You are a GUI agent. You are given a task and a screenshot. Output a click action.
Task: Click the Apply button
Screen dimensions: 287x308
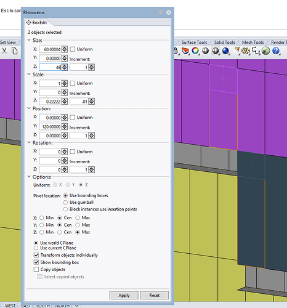click(124, 295)
